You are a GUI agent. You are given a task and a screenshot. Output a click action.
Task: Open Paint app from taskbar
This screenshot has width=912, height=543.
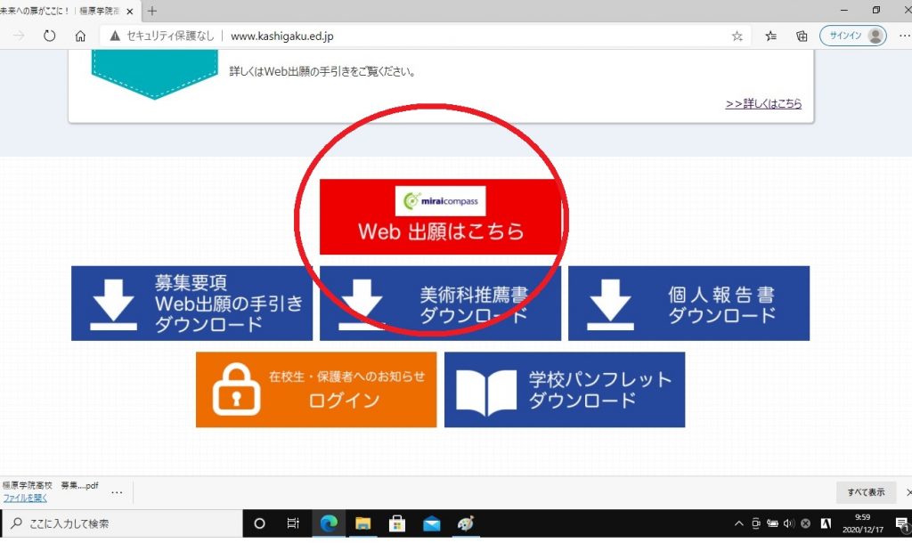466,523
